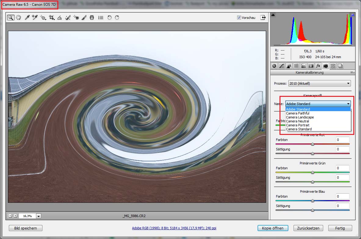Select the Straighten tool
The width and height of the screenshot is (361, 239).
coord(60,18)
